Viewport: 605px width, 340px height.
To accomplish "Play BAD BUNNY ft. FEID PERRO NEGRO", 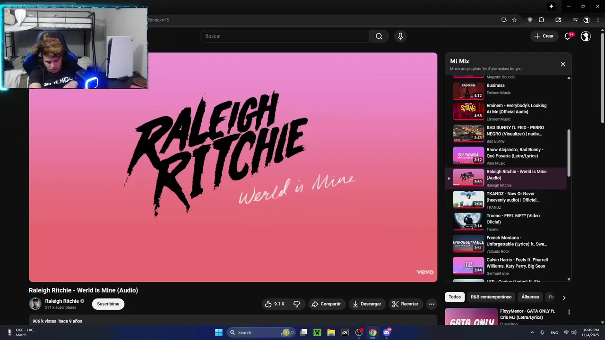I will click(x=507, y=134).
